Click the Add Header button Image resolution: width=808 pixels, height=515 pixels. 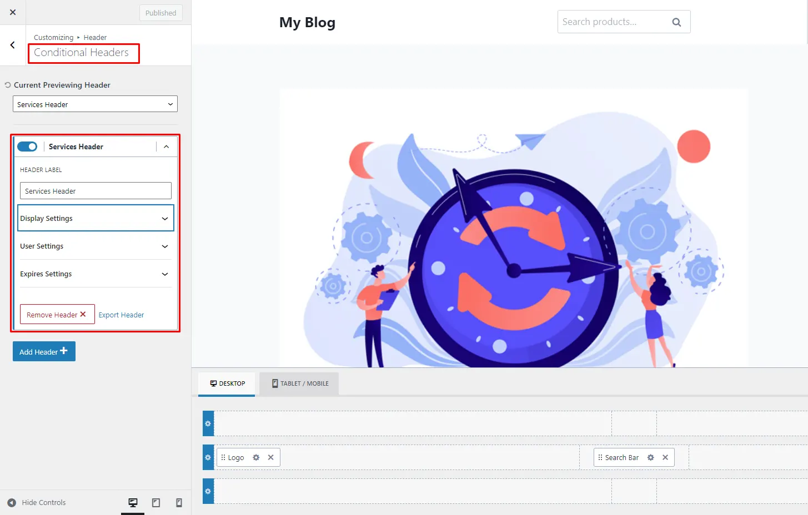44,351
